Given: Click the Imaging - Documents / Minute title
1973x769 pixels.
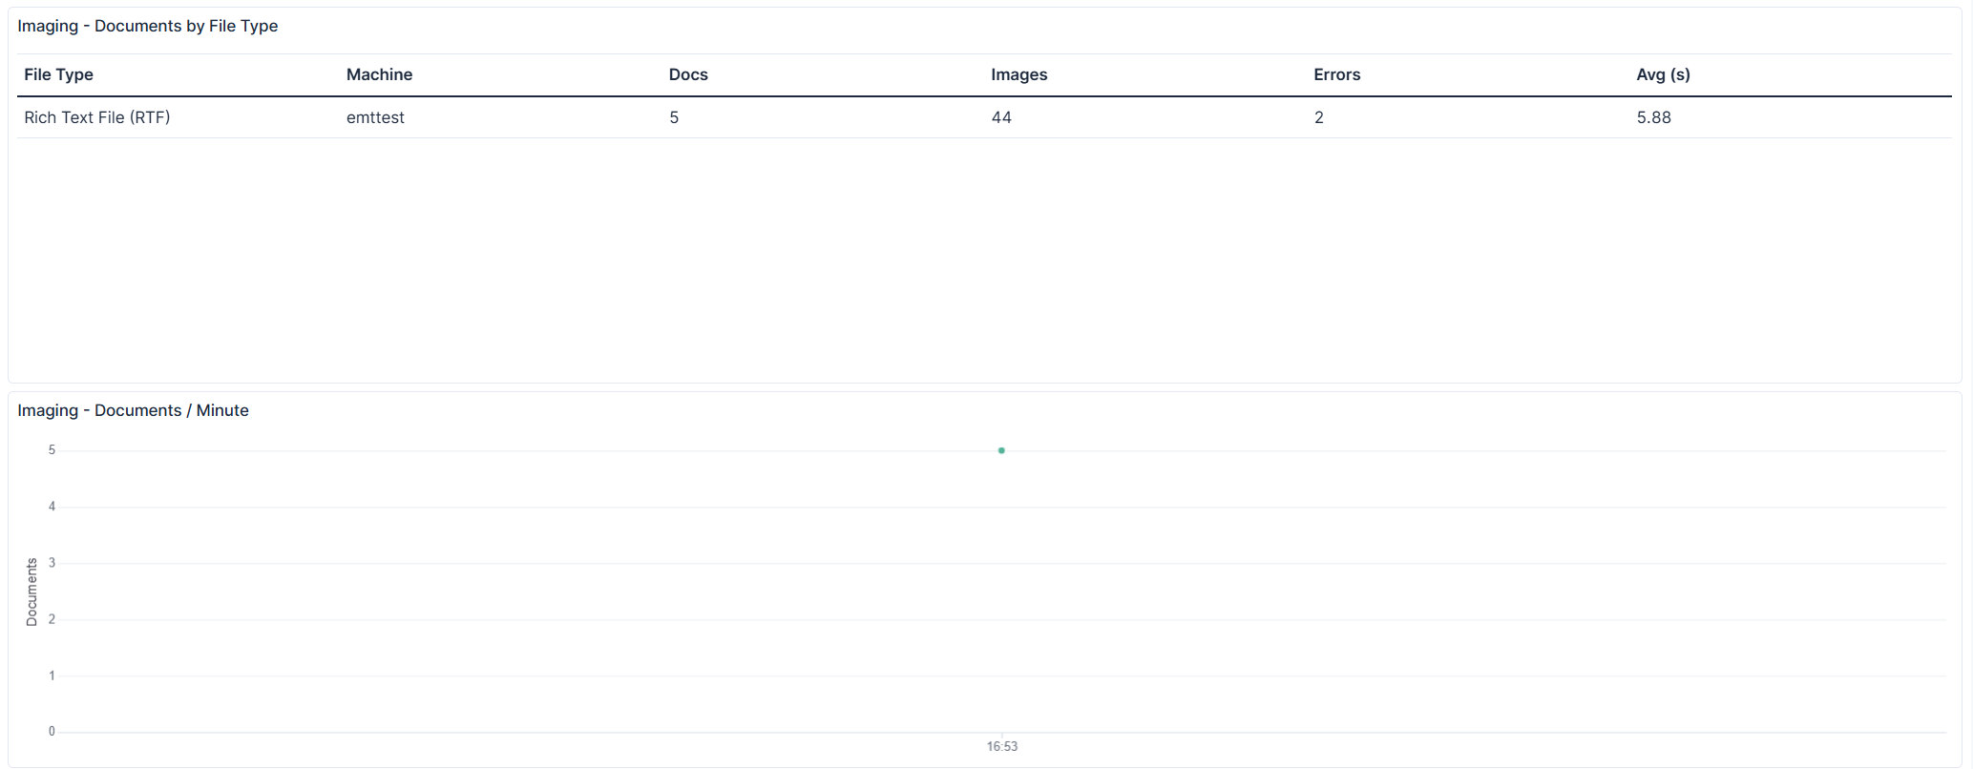Looking at the screenshot, I should tap(133, 410).
